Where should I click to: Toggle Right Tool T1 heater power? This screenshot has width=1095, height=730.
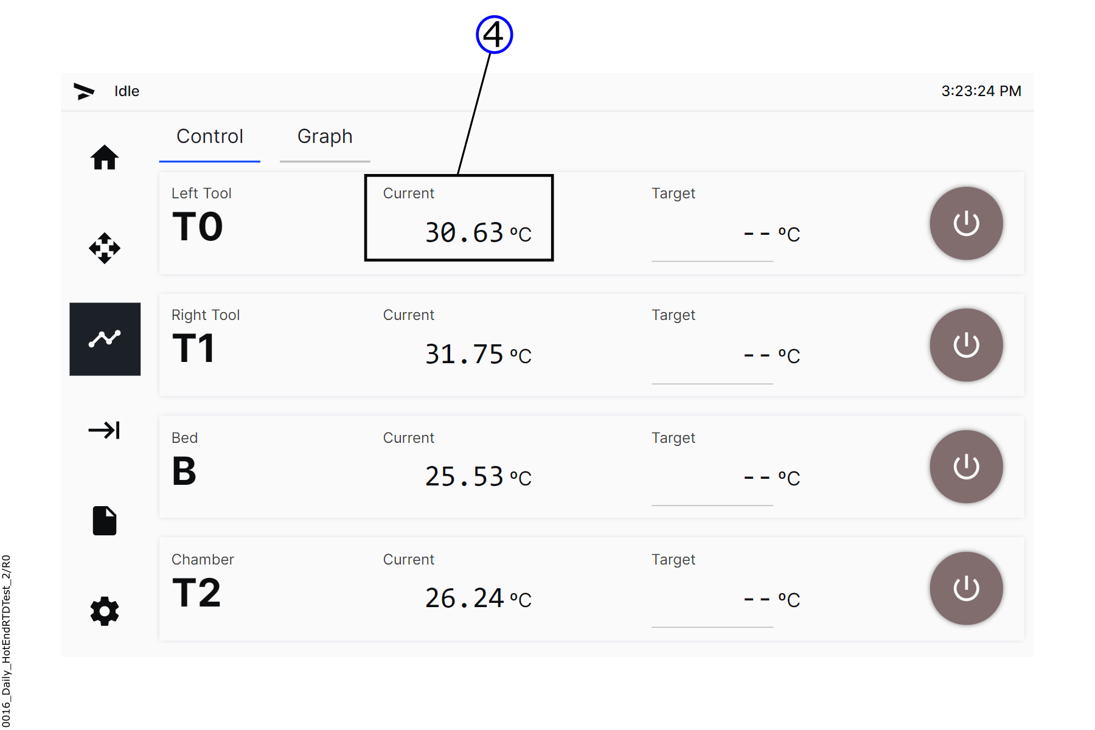[965, 345]
